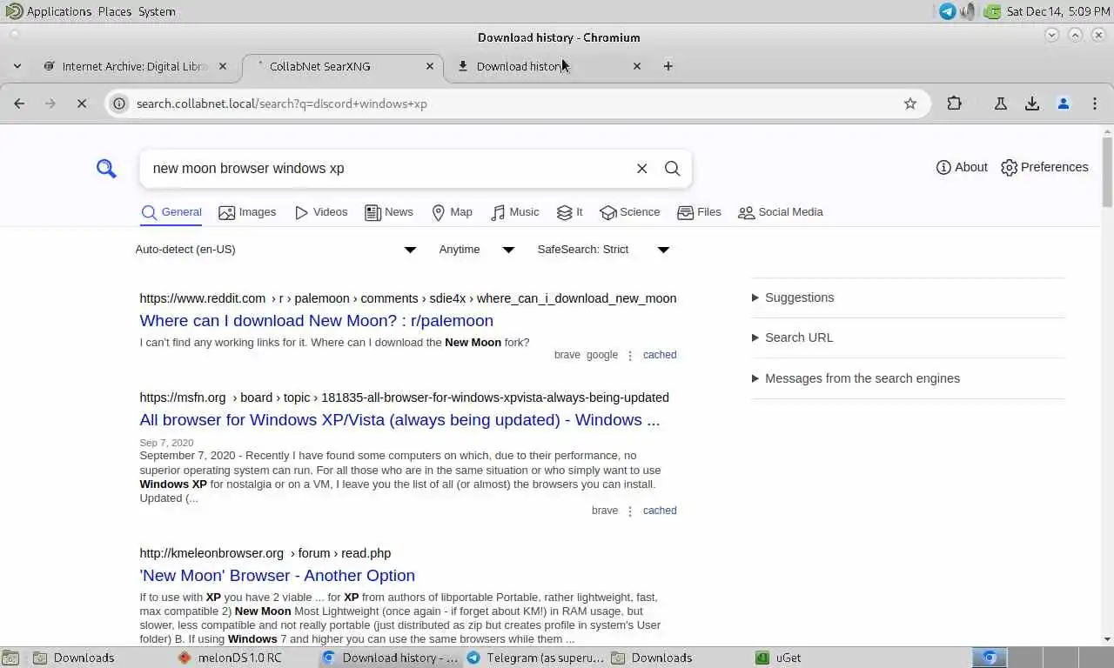
Task: Expand the Search URL section
Action: pos(792,337)
